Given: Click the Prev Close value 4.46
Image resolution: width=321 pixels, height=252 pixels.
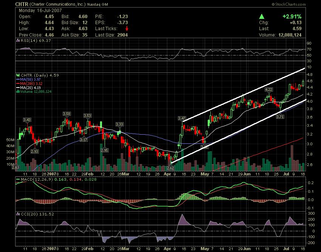Looking at the screenshot, I should click(x=49, y=35).
